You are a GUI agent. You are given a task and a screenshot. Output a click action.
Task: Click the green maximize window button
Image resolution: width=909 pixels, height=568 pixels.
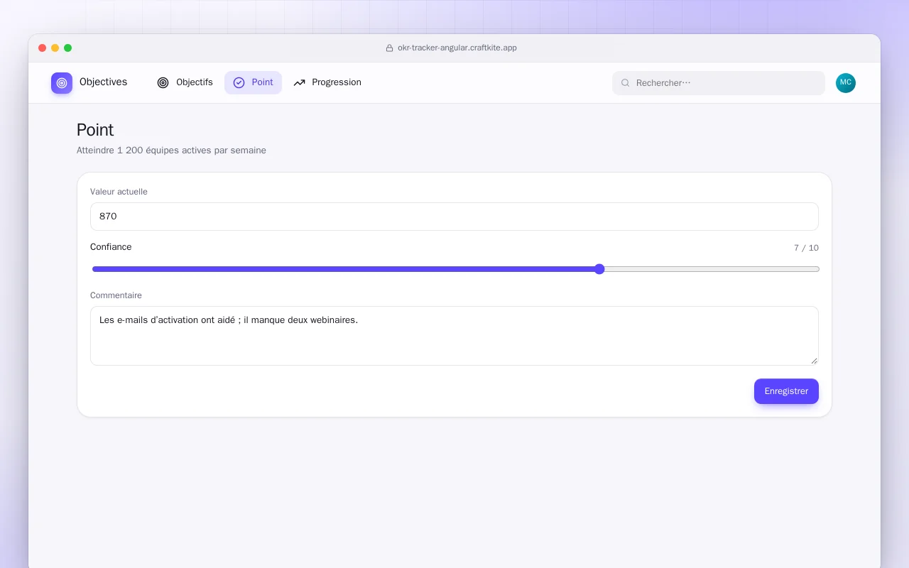(x=68, y=48)
